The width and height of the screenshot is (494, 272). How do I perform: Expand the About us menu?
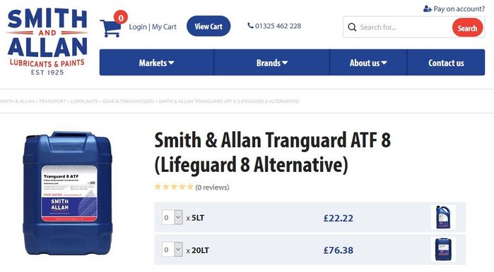coord(368,63)
